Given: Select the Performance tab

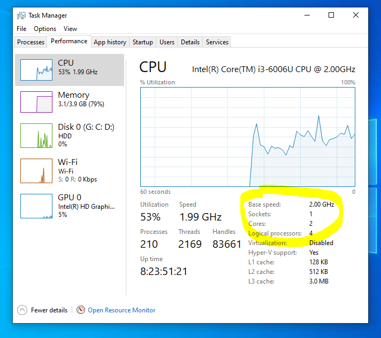Looking at the screenshot, I should (69, 41).
